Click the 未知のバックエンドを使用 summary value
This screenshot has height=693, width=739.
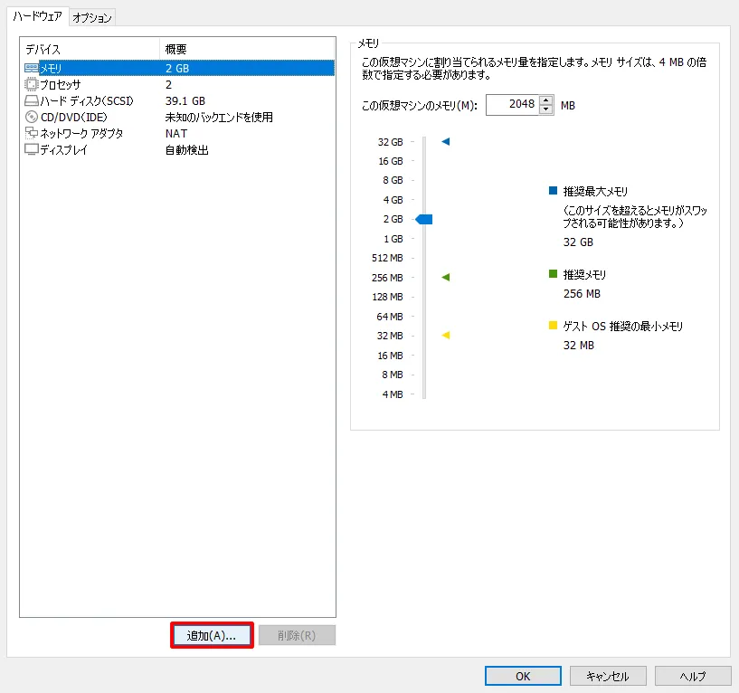point(219,117)
